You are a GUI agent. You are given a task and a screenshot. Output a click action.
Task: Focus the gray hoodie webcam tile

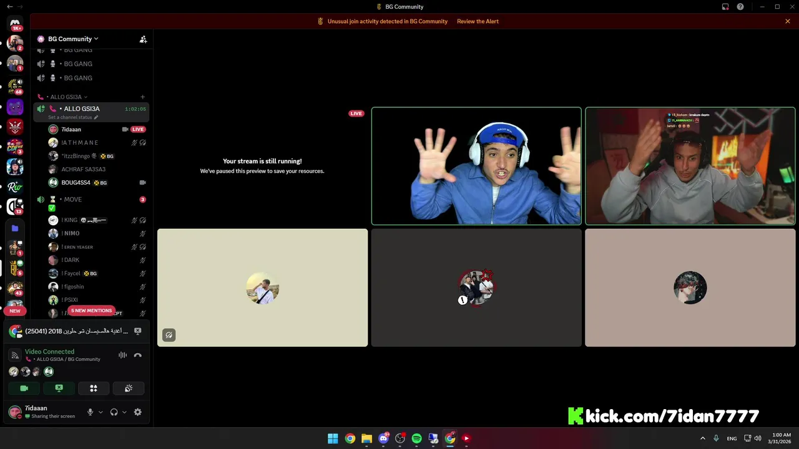tap(690, 166)
